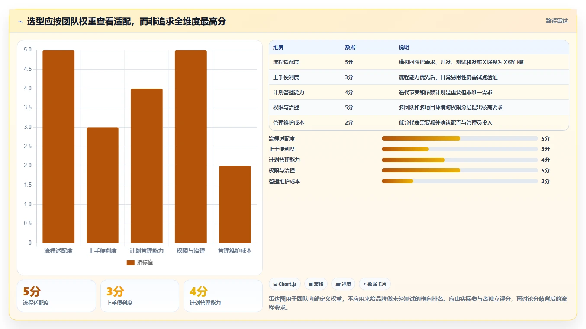Click the 计划管理能力 bar in the chart

click(147, 166)
